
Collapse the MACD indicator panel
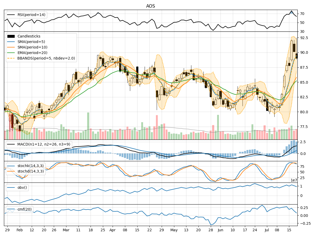[x=150, y=151]
